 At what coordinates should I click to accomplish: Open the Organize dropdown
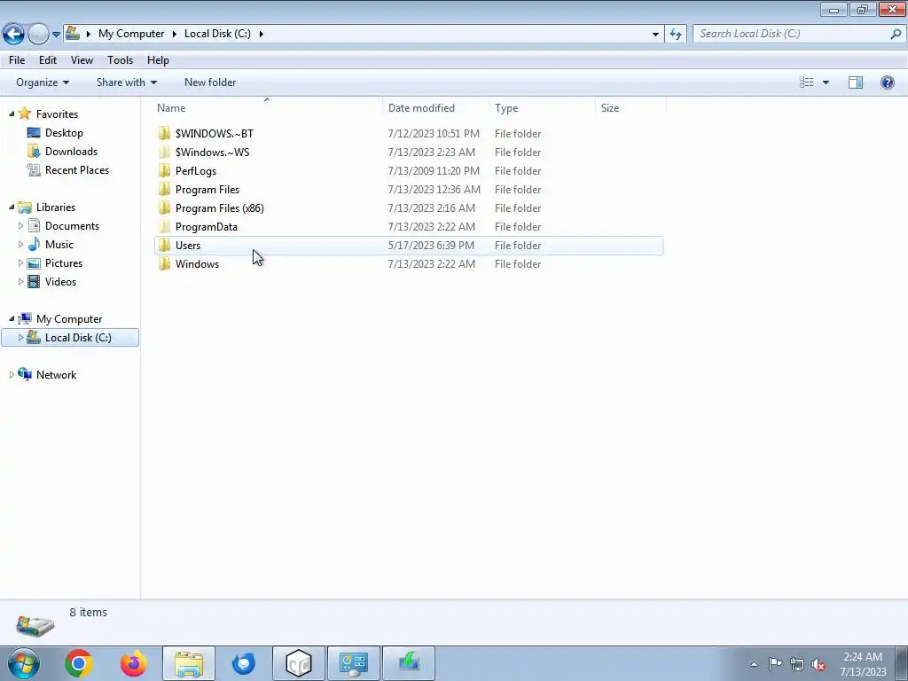click(x=43, y=82)
